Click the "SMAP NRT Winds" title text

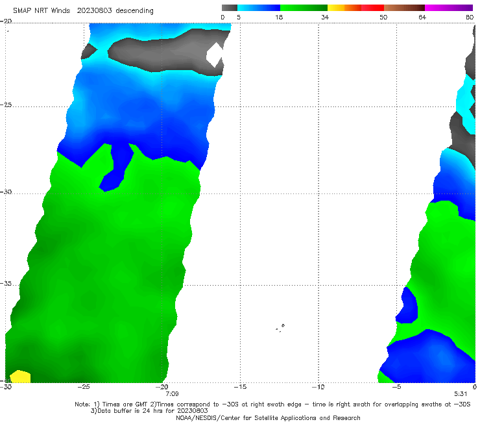(x=42, y=11)
